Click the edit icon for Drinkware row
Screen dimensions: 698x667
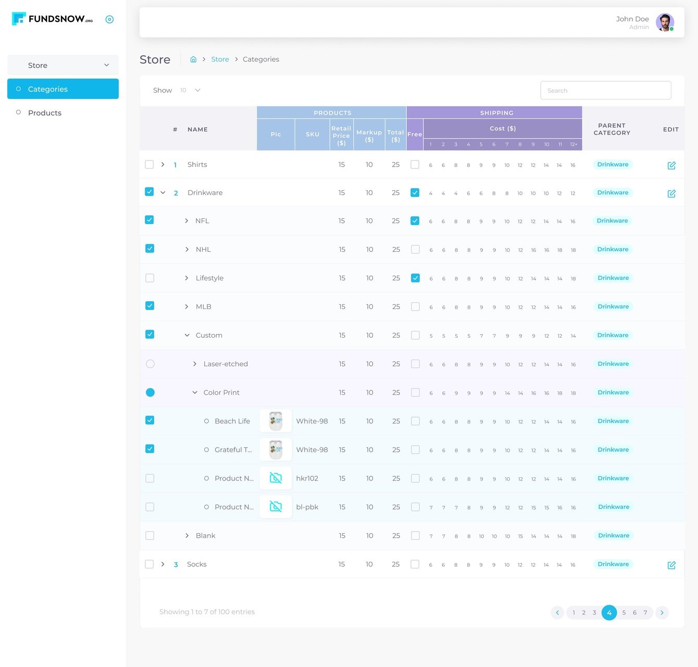pyautogui.click(x=671, y=193)
